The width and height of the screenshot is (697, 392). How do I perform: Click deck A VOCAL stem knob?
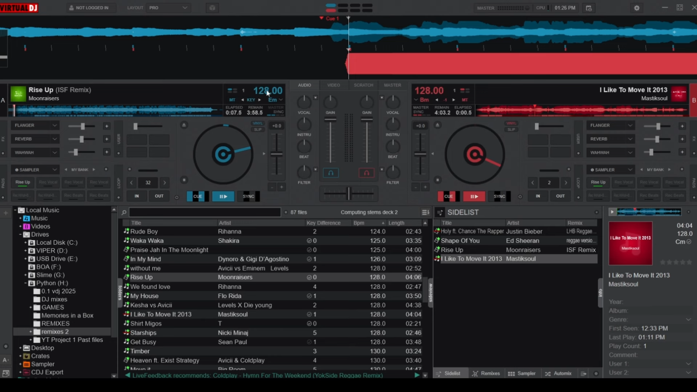point(304,102)
